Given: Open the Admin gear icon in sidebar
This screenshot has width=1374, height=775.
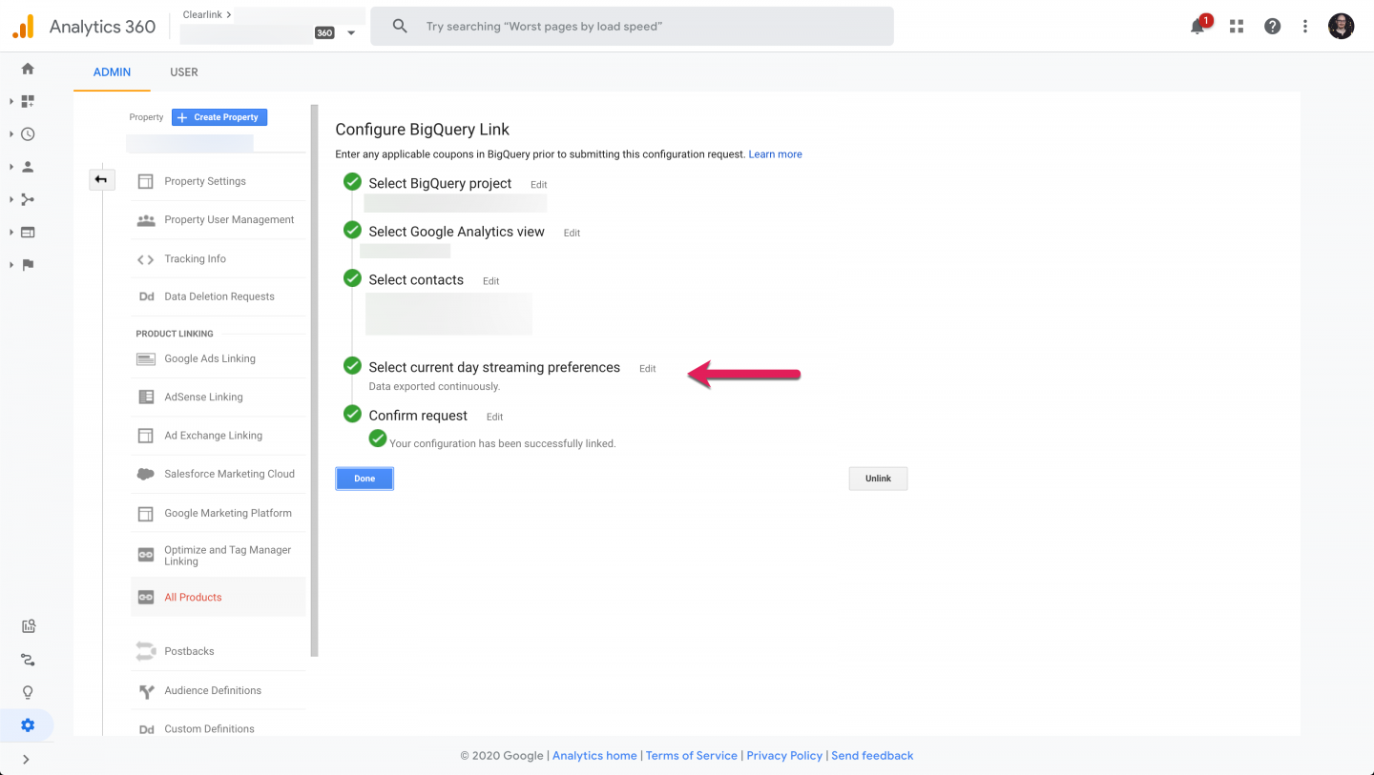Looking at the screenshot, I should pos(28,725).
